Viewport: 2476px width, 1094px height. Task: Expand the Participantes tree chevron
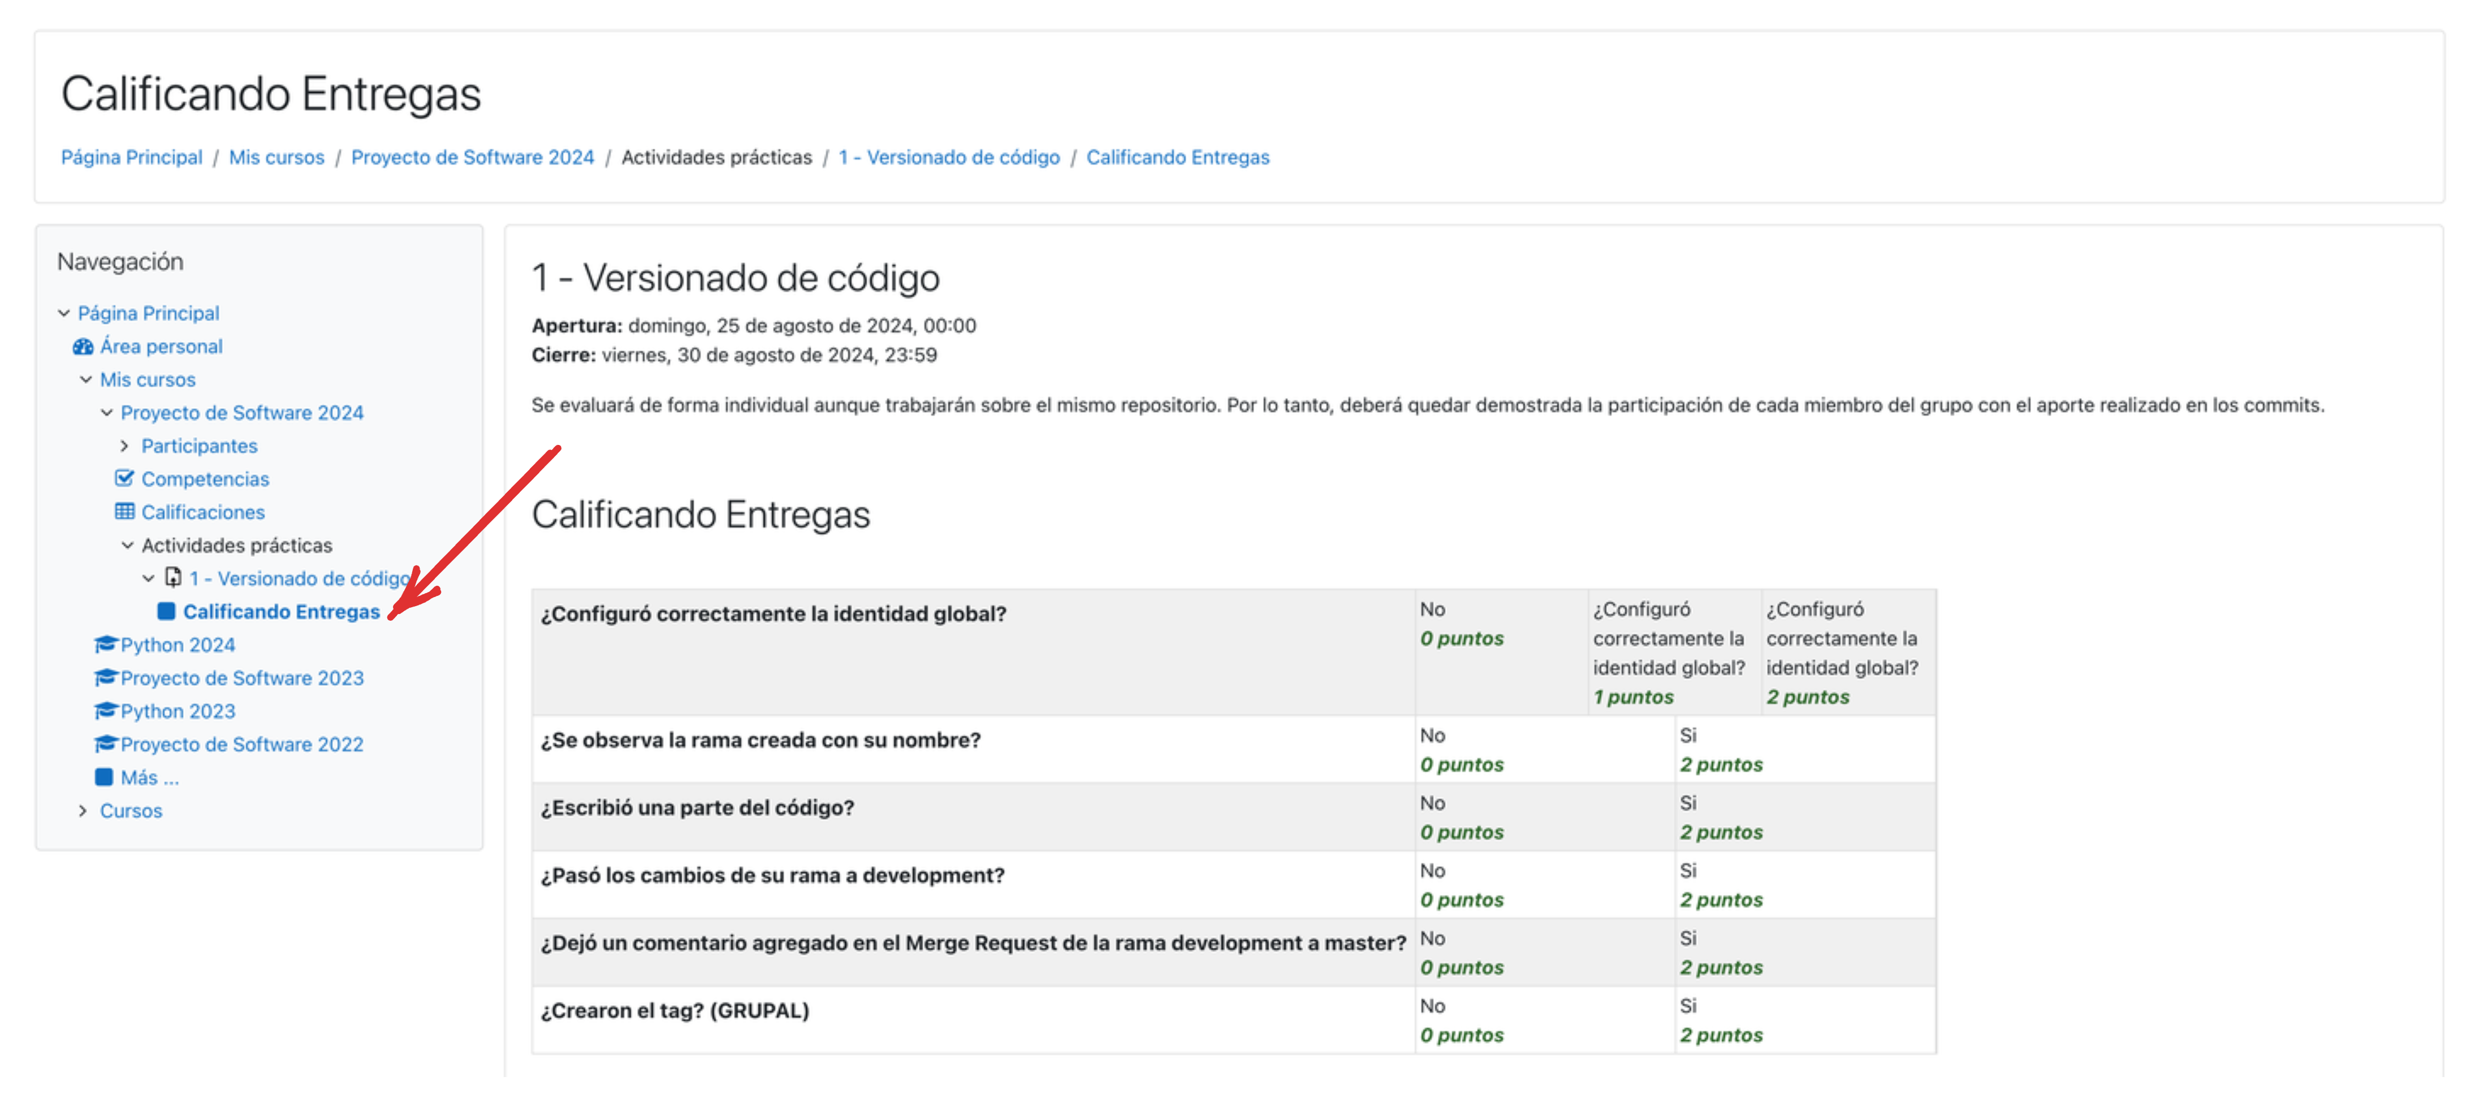(x=124, y=446)
